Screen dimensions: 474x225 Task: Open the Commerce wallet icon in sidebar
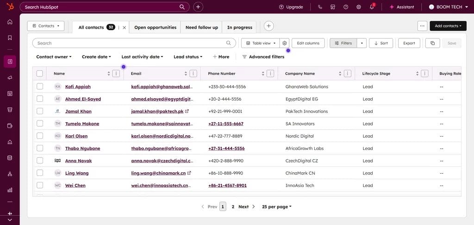(10, 126)
